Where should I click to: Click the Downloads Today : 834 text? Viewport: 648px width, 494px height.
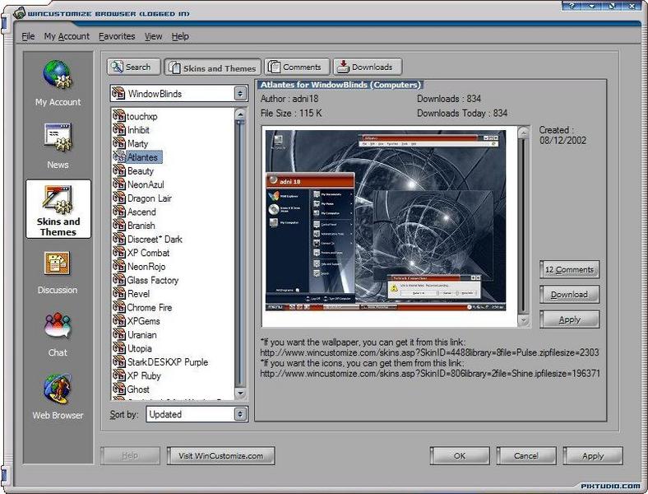pyautogui.click(x=462, y=113)
